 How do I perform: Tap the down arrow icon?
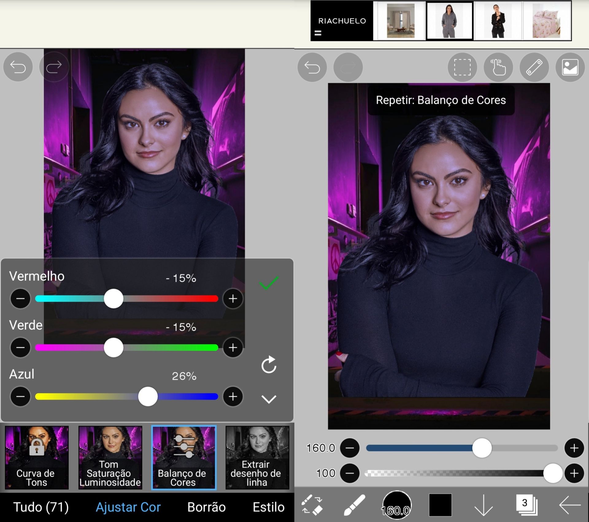click(x=483, y=505)
